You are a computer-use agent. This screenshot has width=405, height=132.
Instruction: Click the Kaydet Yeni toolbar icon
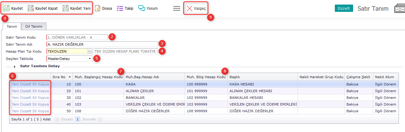(66, 8)
